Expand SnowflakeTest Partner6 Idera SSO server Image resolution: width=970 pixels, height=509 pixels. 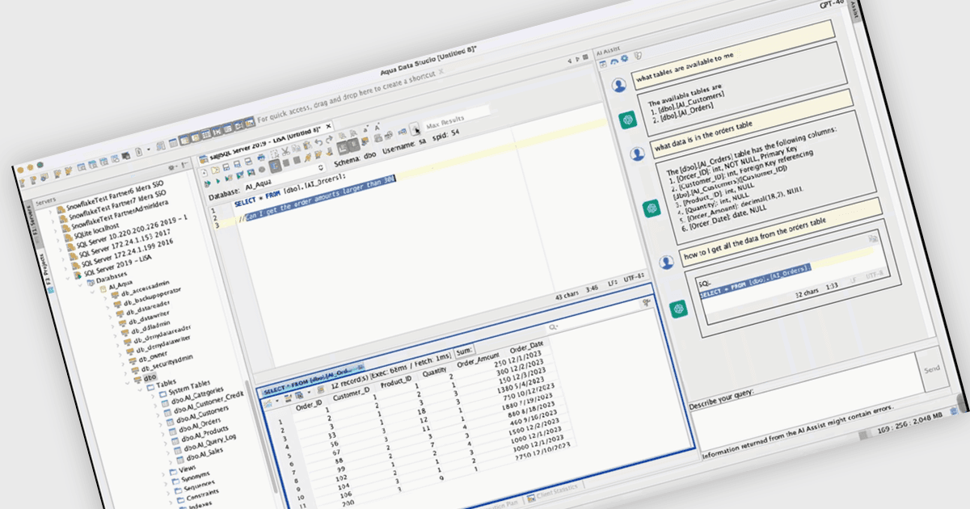point(50,211)
